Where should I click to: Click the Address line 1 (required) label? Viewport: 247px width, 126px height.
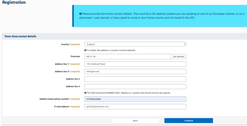[67, 64]
